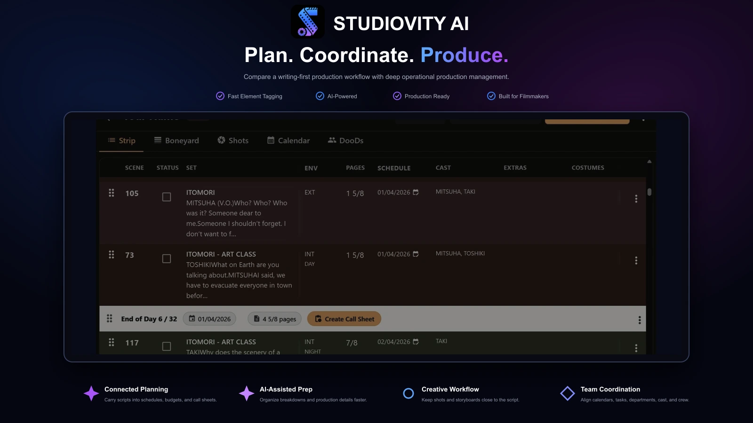Click the cast cell MITSUHA, TAKI
Screen dimensions: 753x423
456,192
